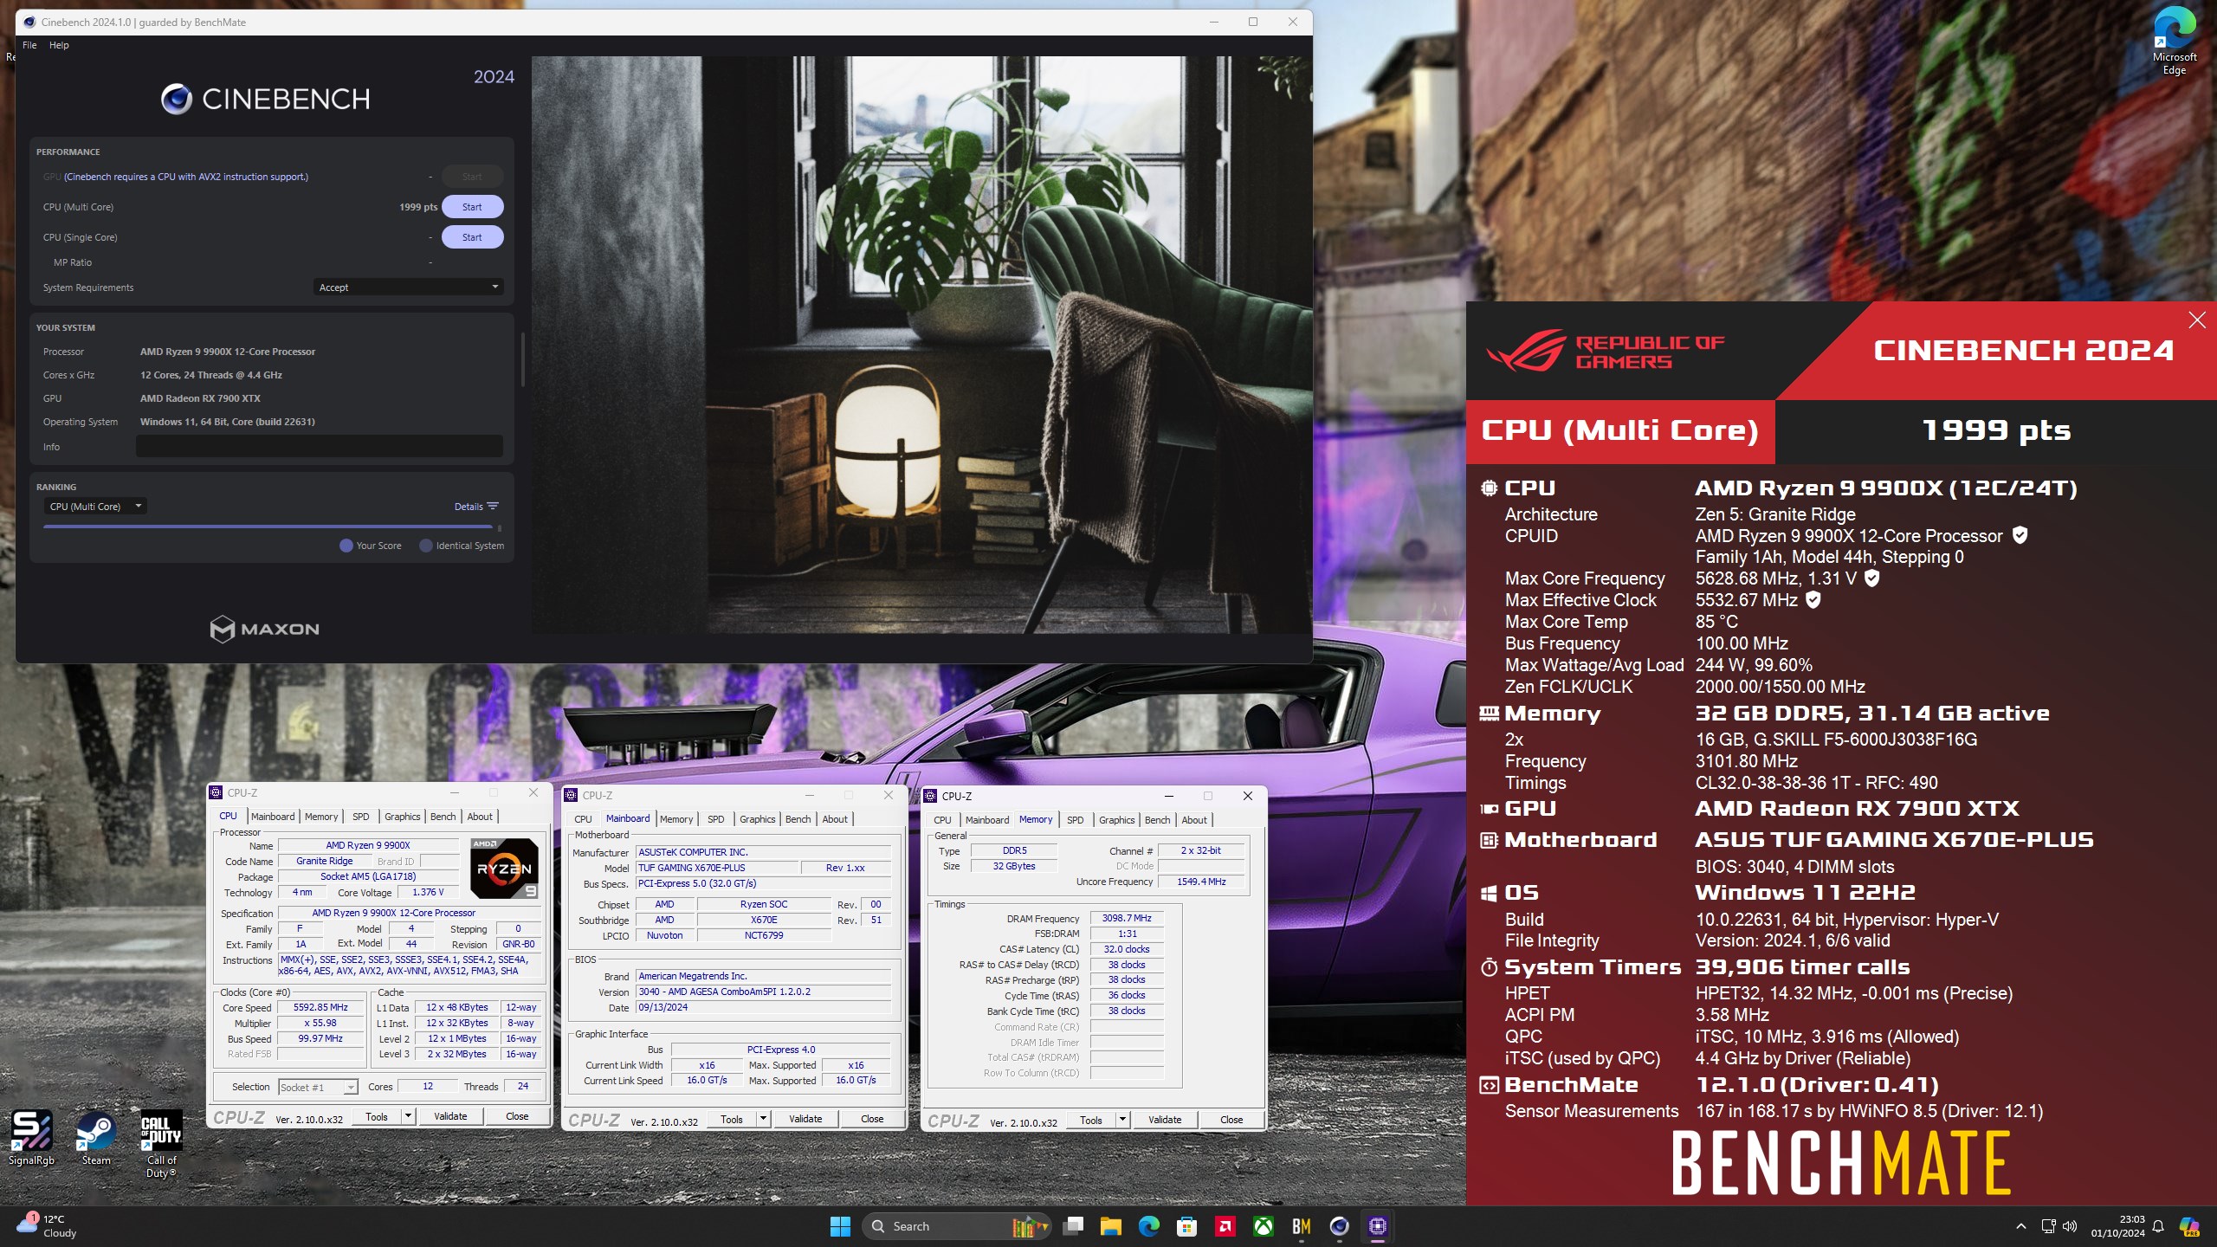Open the File menu in Cinebench
The height and width of the screenshot is (1247, 2217).
(x=29, y=45)
